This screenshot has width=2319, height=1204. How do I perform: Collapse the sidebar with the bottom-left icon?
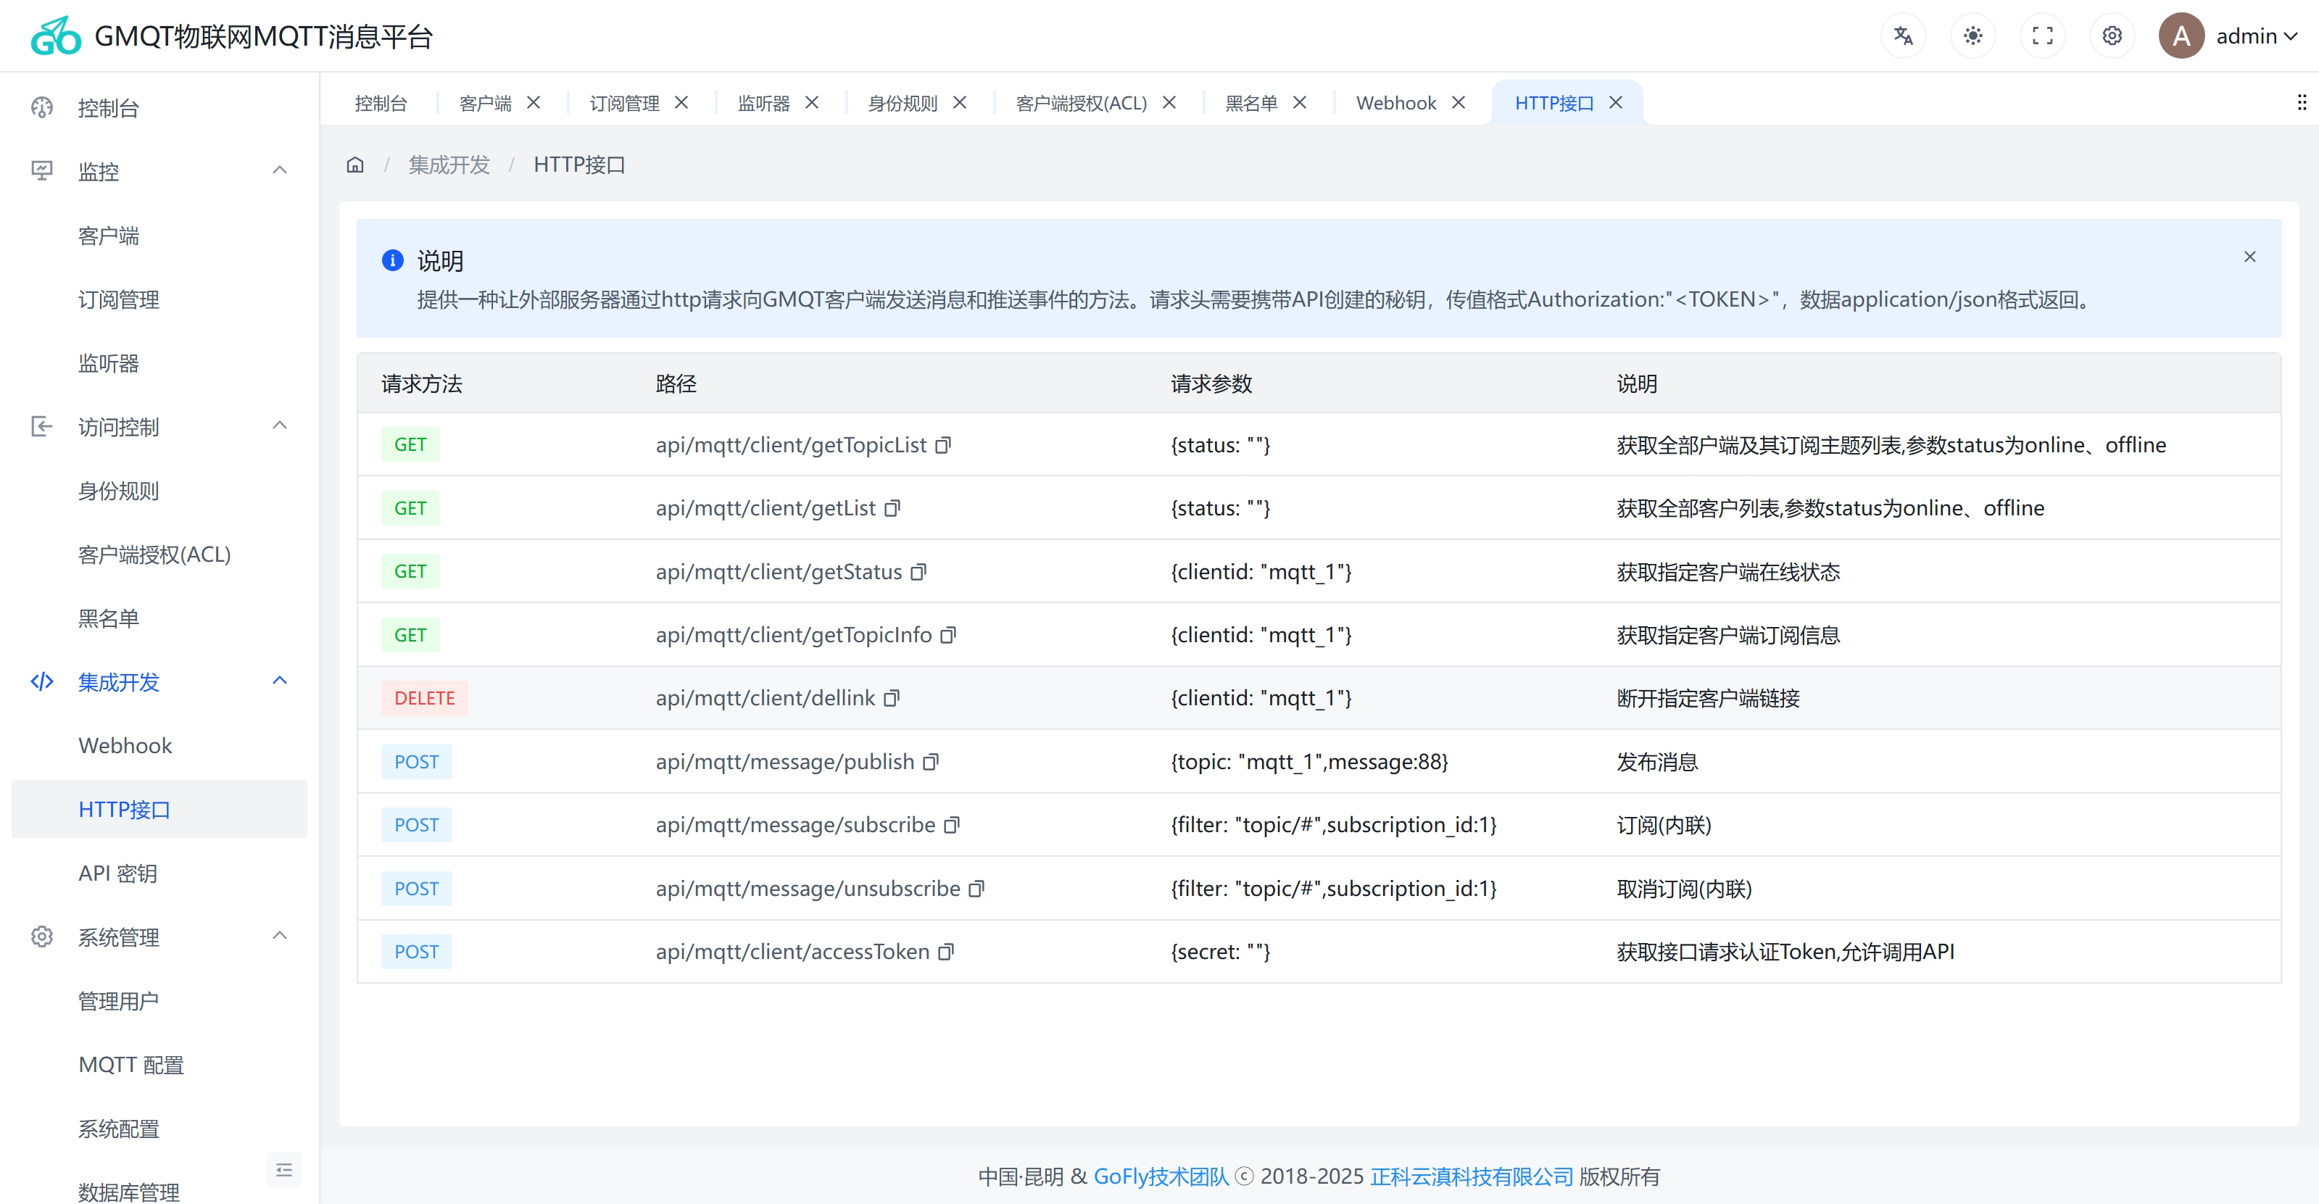(284, 1169)
